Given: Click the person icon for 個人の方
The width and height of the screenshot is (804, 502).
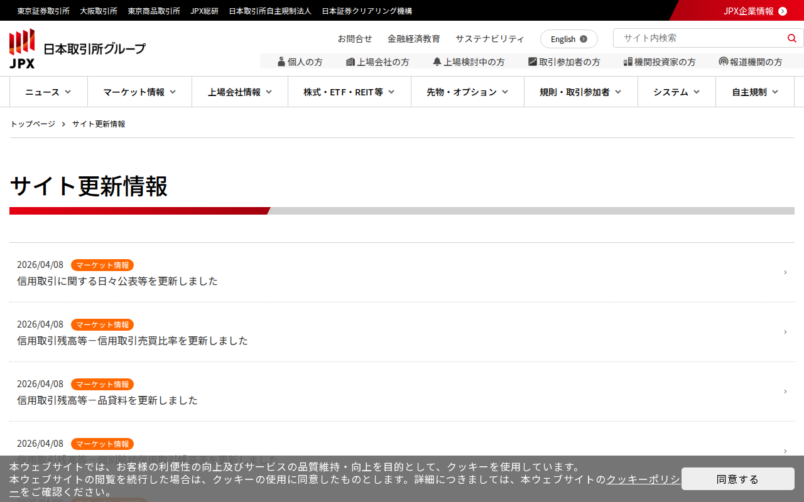Looking at the screenshot, I should pos(281,61).
